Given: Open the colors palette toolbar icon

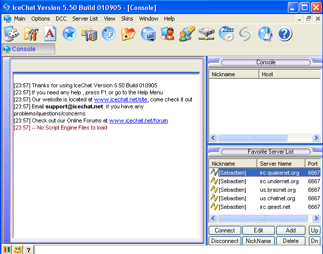Looking at the screenshot, I should tap(11, 34).
